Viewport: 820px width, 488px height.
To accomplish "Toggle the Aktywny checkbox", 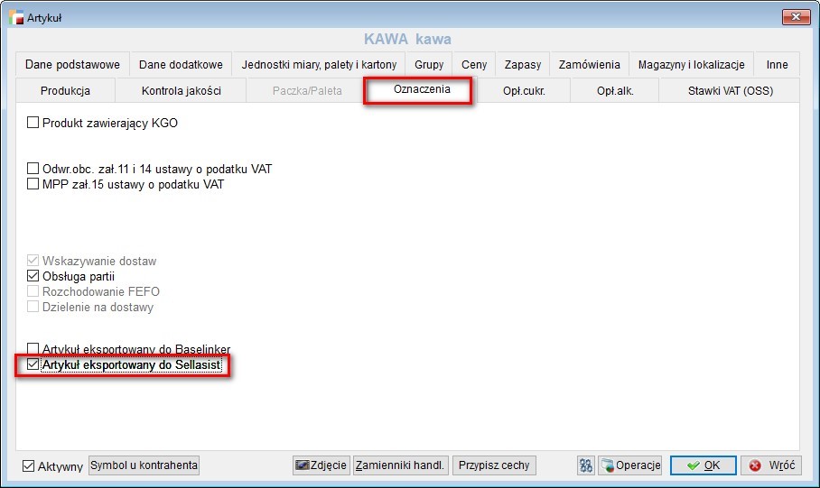I will coord(29,466).
